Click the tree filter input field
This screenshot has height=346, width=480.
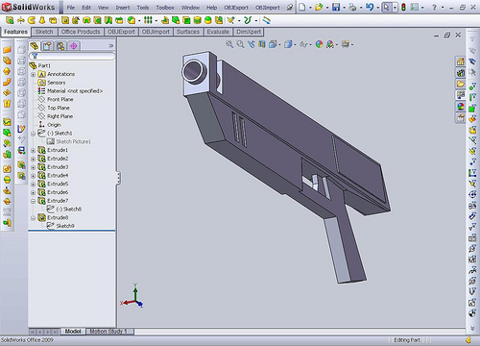(x=72, y=56)
